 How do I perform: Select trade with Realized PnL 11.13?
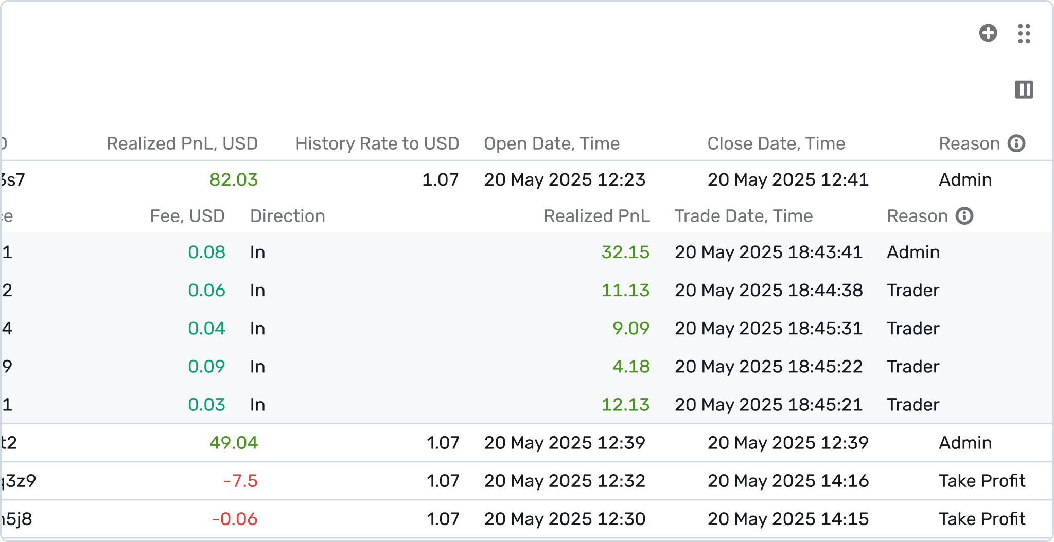coord(527,290)
